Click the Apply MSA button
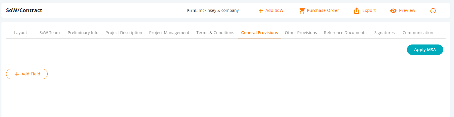The width and height of the screenshot is (454, 117). [x=425, y=50]
